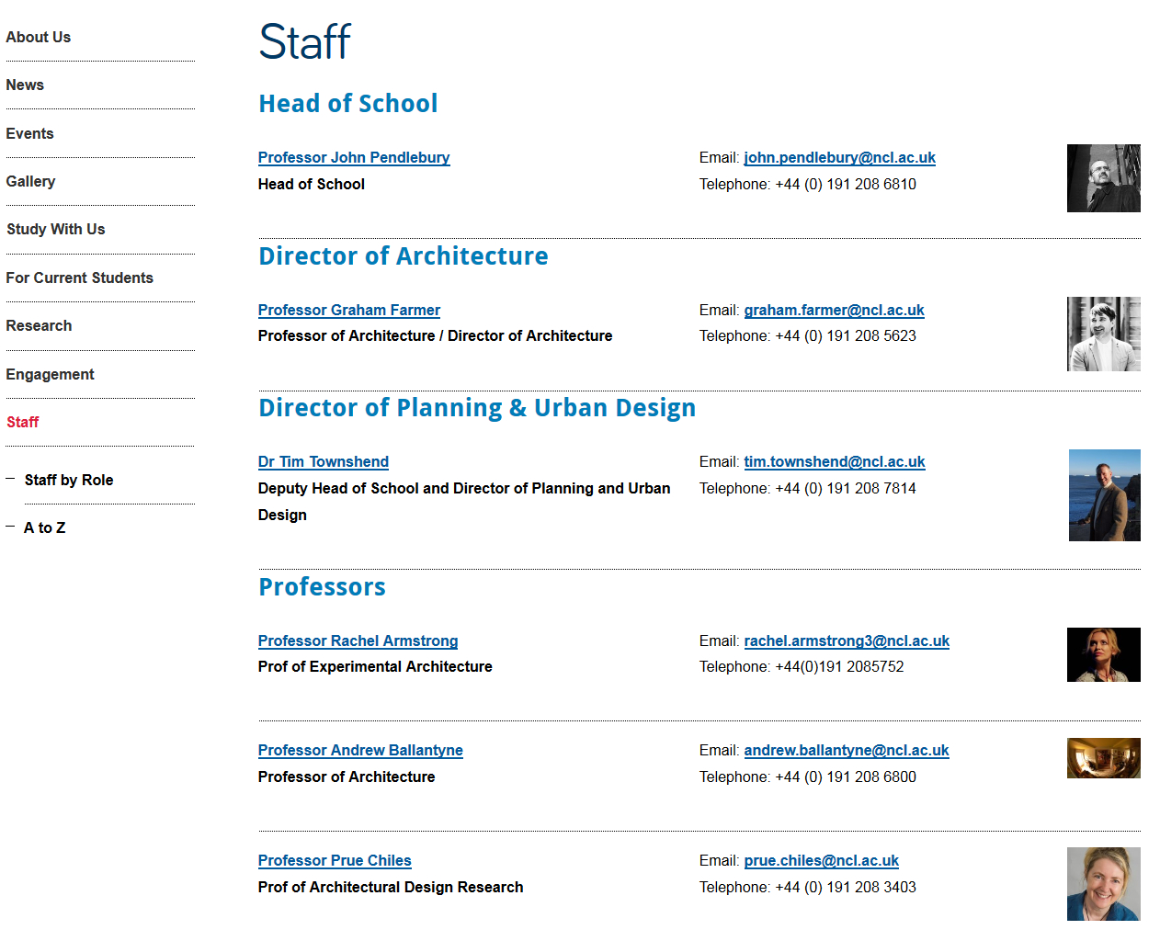
Task: Open Andrew Ballantyne's photo thumbnail
Action: pyautogui.click(x=1103, y=758)
